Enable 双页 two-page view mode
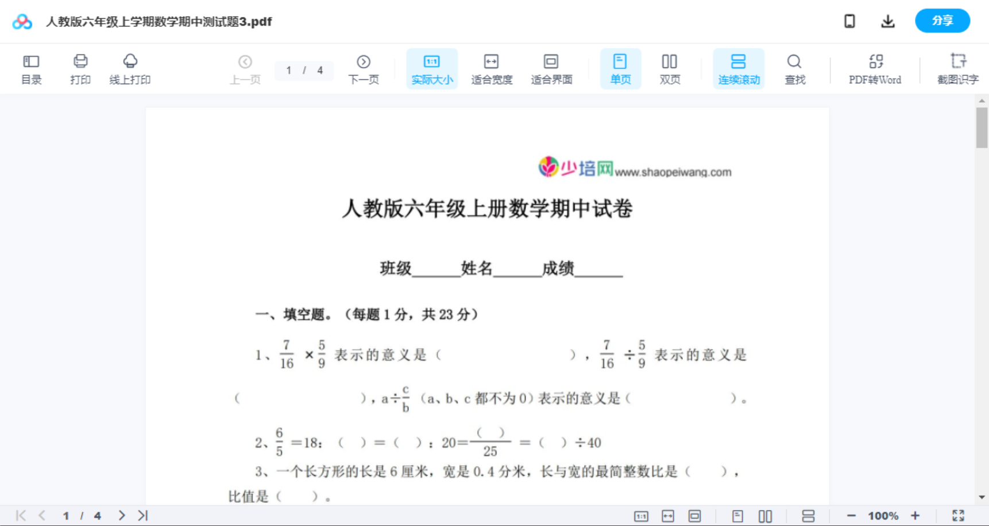Screen dimensions: 989x526 pyautogui.click(x=670, y=69)
